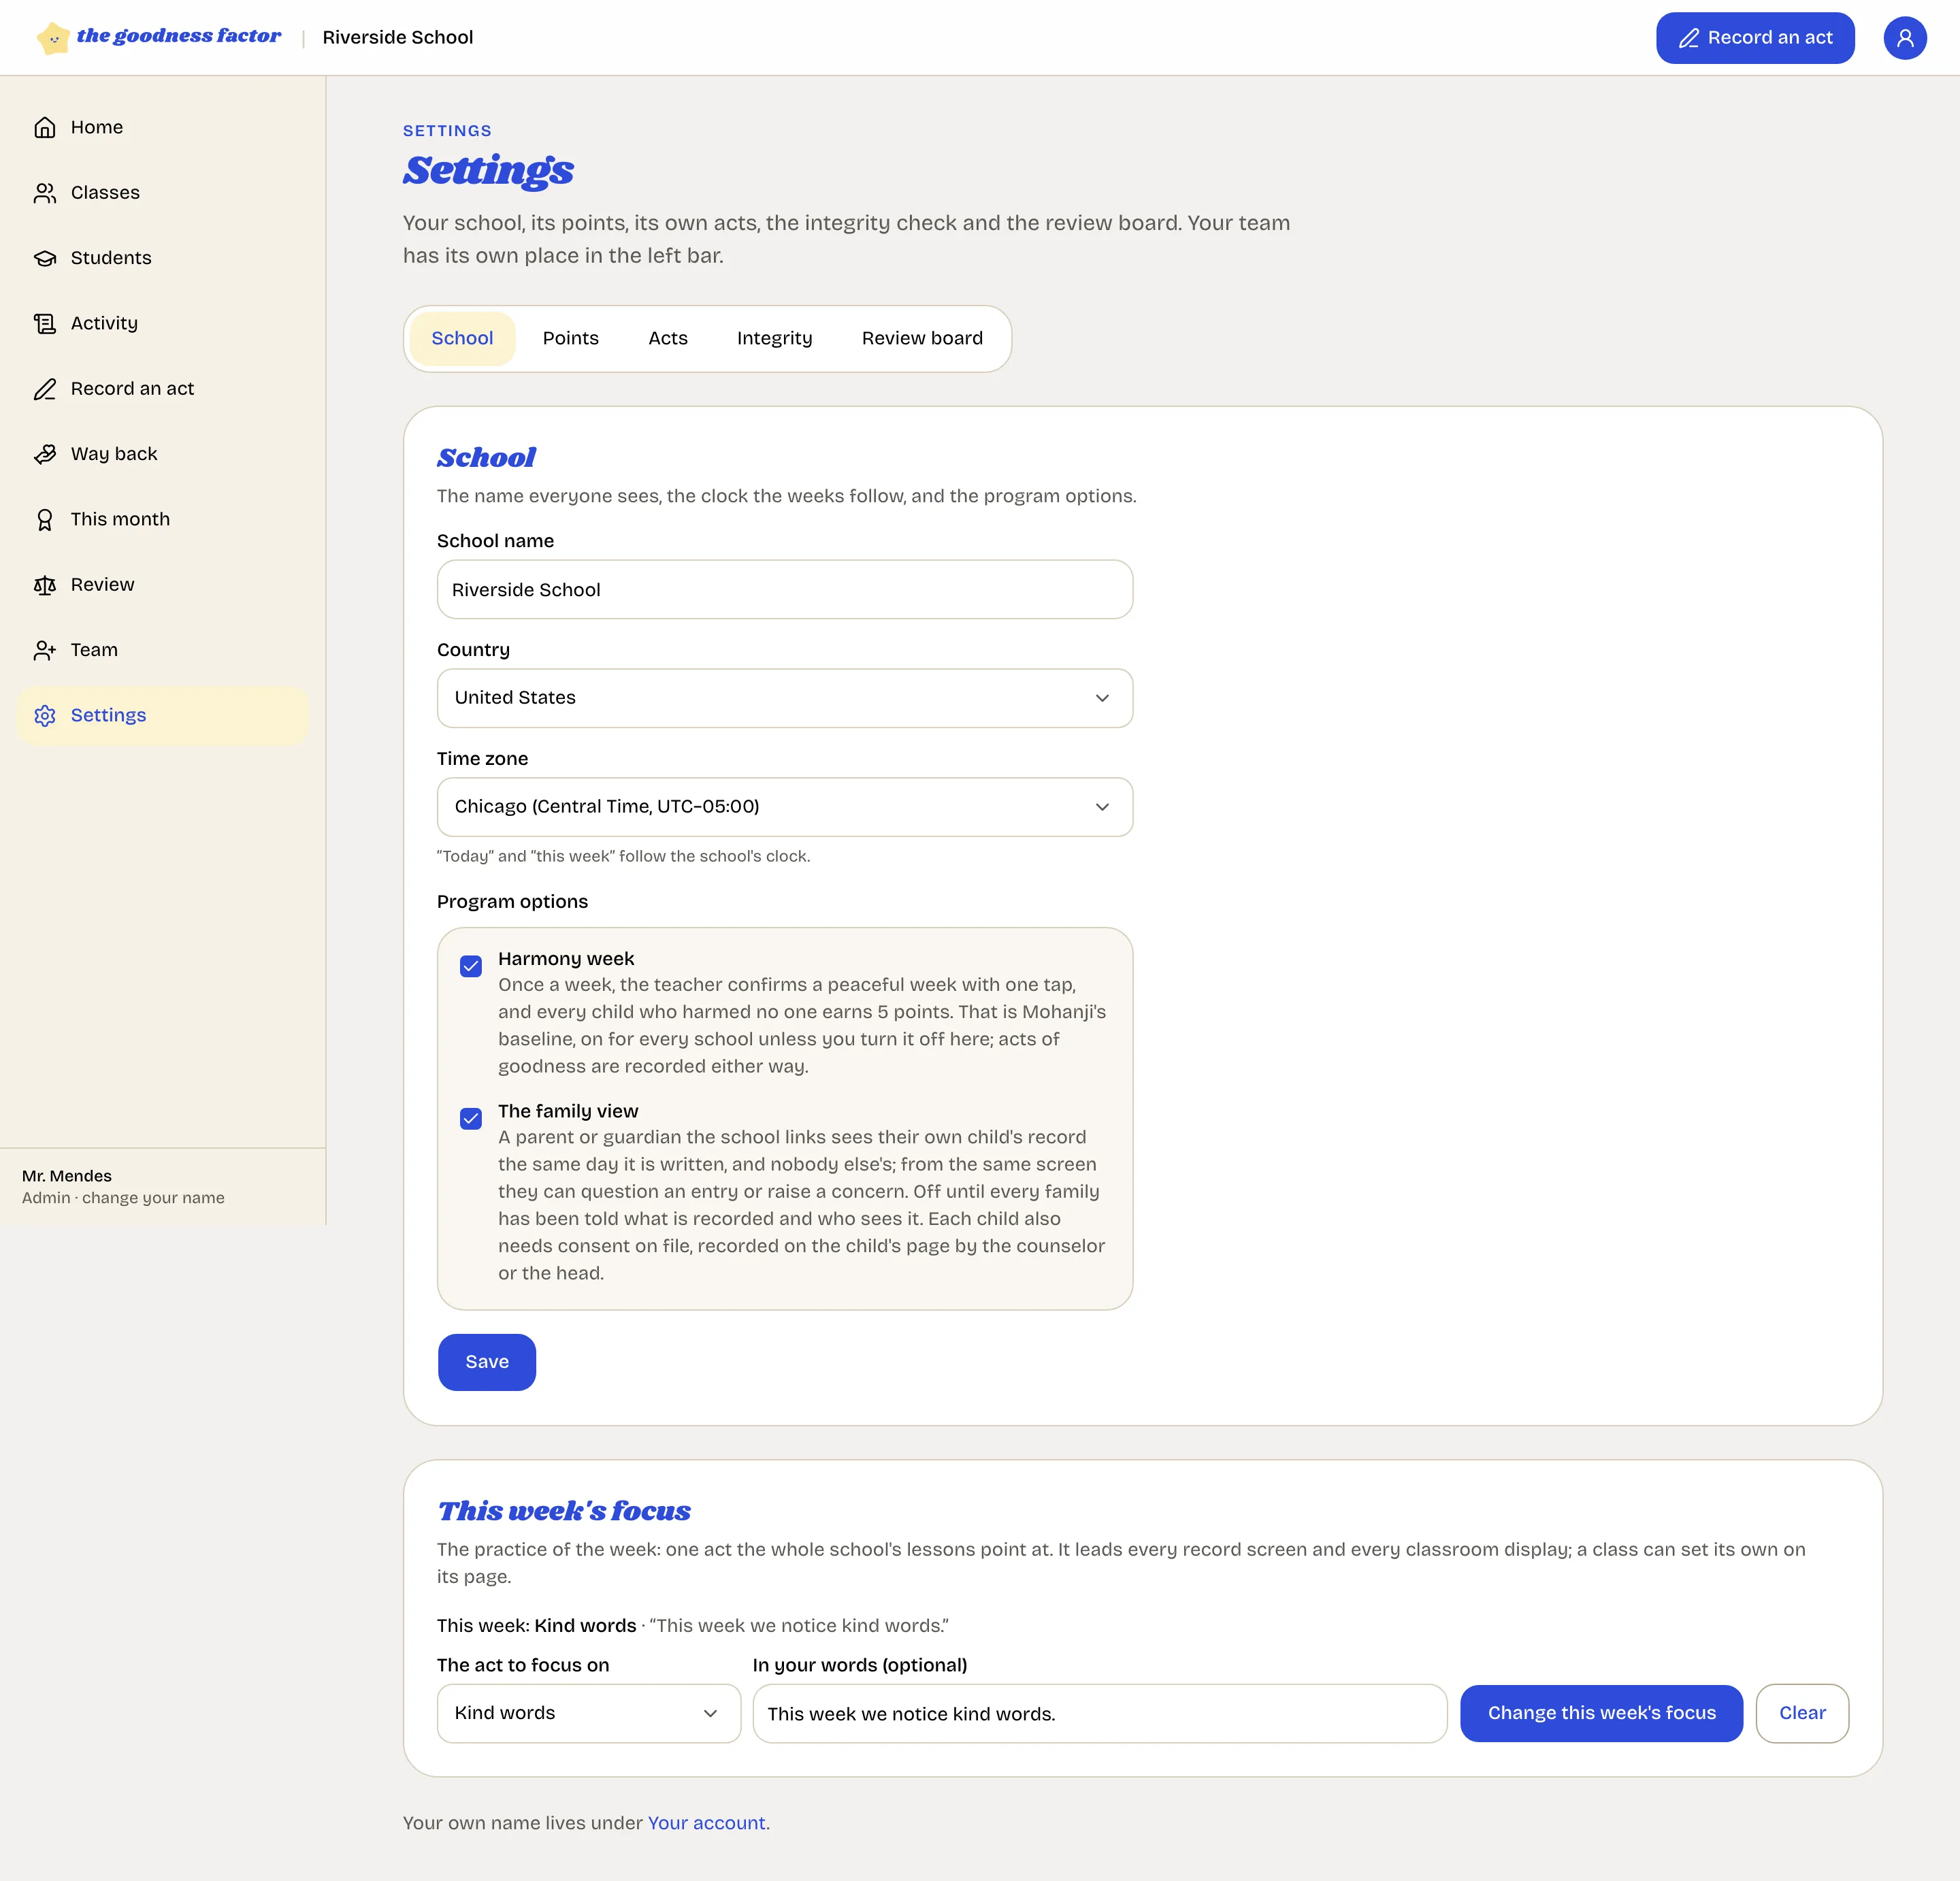Switch to the Integrity tab
This screenshot has height=1881, width=1960.
pyautogui.click(x=774, y=338)
